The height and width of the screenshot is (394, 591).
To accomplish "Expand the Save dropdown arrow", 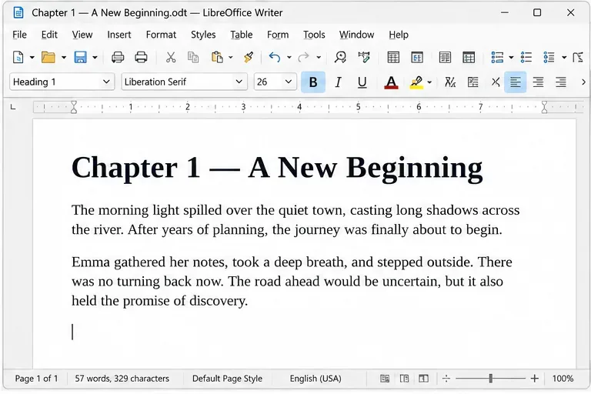I will click(95, 57).
